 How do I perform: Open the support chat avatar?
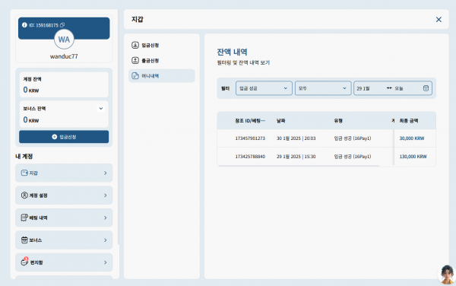(448, 275)
